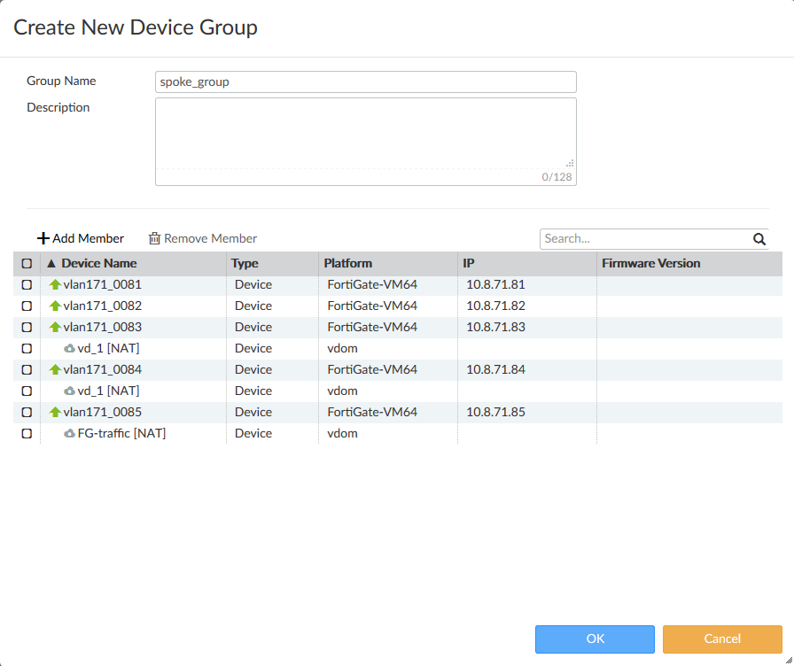Select checkbox for FG-traffic [NAT] row
The height and width of the screenshot is (666, 794).
coord(27,434)
